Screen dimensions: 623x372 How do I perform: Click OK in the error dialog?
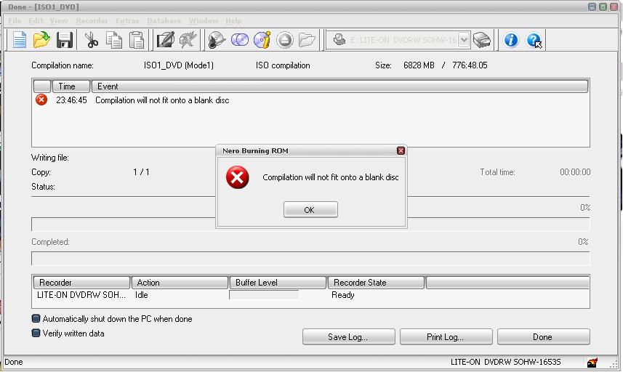[310, 210]
